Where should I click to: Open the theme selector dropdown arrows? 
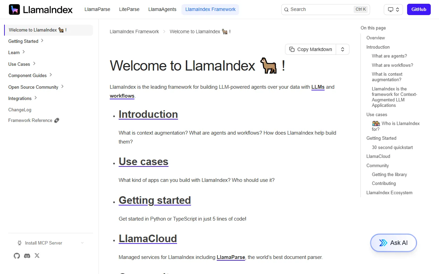click(x=398, y=10)
